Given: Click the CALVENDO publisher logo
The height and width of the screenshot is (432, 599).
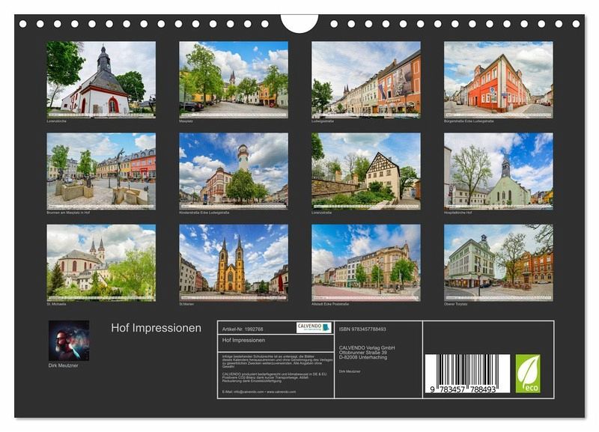Looking at the screenshot, I should (x=313, y=327).
